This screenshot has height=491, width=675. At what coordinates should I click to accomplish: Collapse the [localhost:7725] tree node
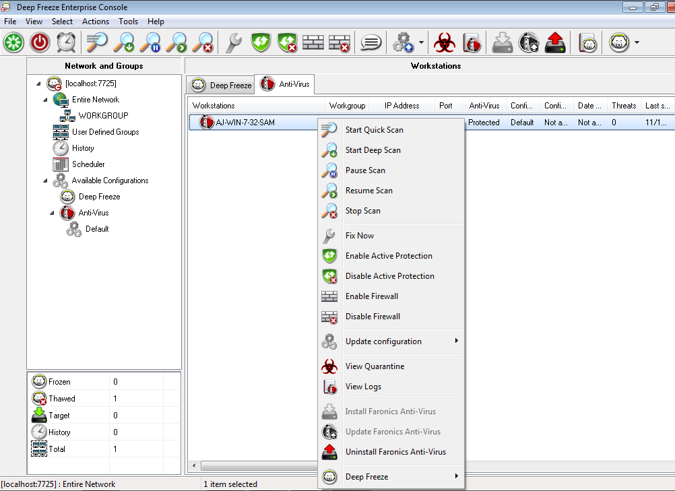click(x=39, y=84)
